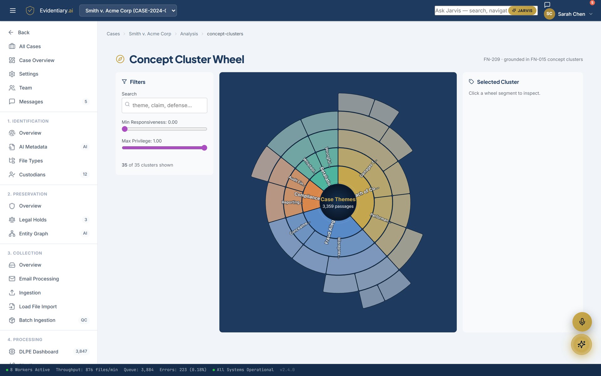601x376 pixels.
Task: Click the Cases breadcrumb link
Action: click(113, 34)
